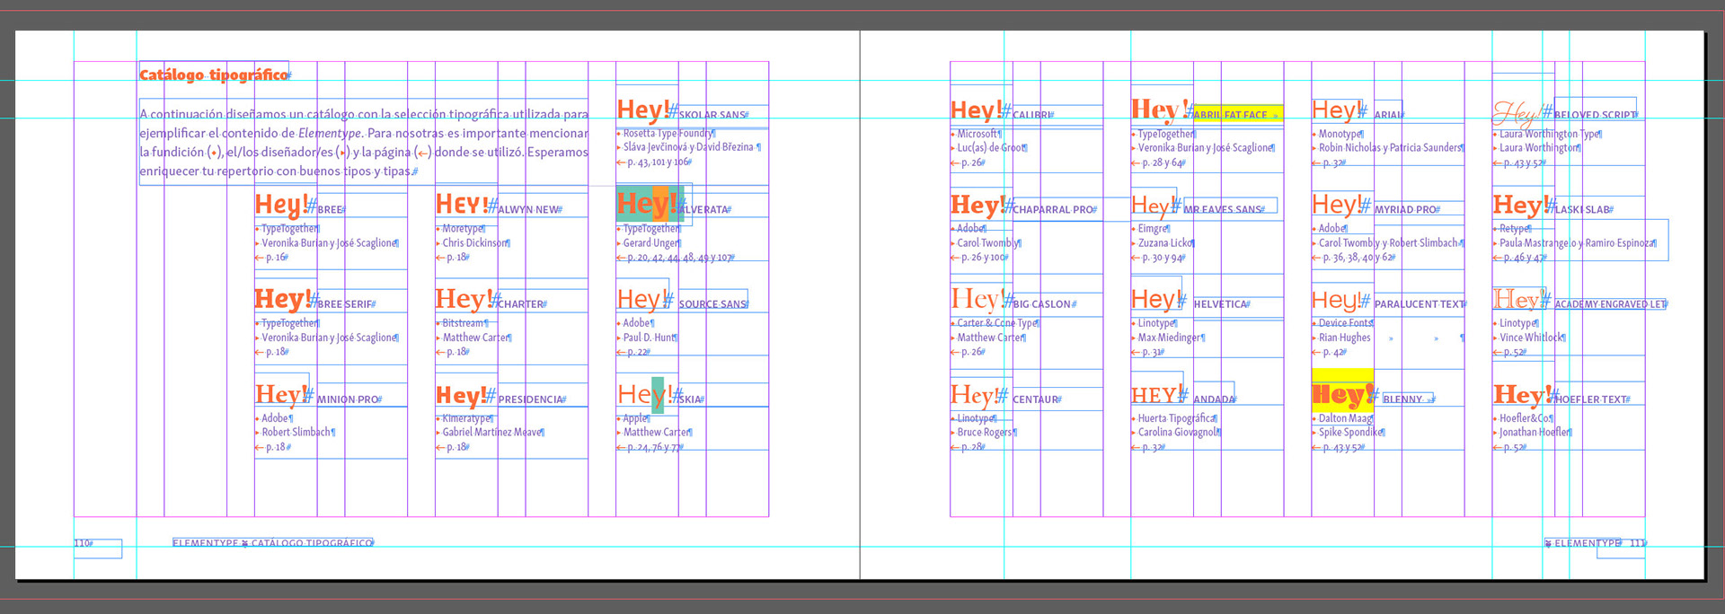1725x614 pixels.
Task: Click 'Robin Nicholas y Patricia Saunders' line
Action: click(x=1390, y=148)
